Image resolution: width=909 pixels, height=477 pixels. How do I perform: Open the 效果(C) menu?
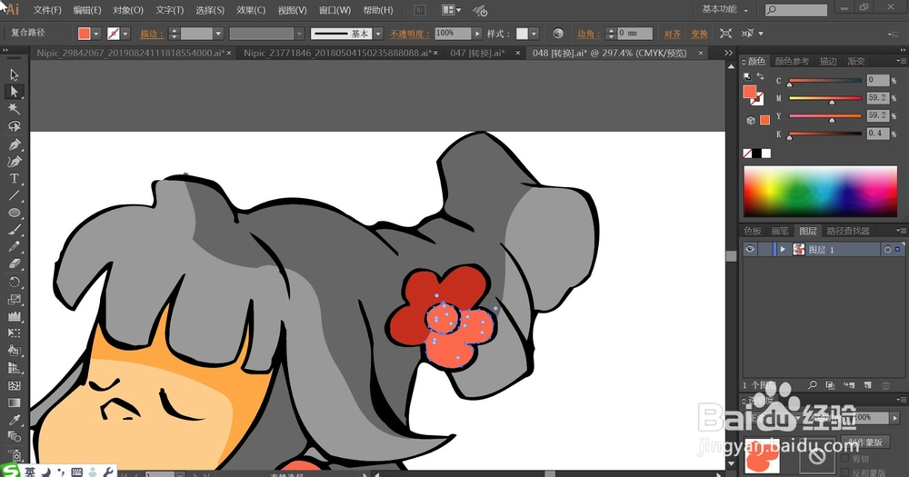coord(251,10)
